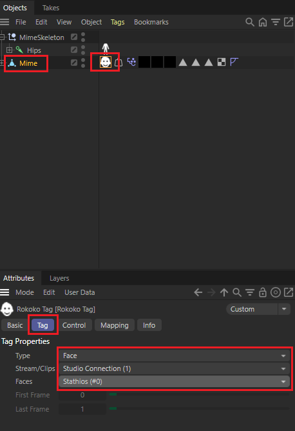Open the File menu
The width and height of the screenshot is (295, 431).
pyautogui.click(x=21, y=22)
